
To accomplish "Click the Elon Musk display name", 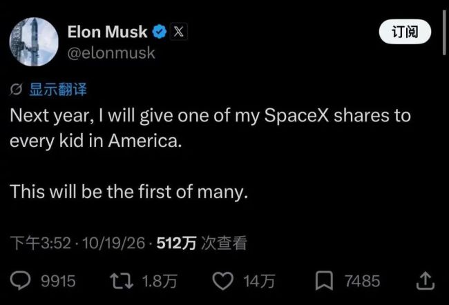I will [x=107, y=32].
